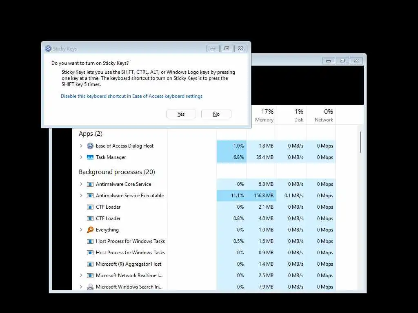Click the 1.6 MB Host Process for Windows Tasks icon
418x313 pixels.
(x=90, y=241)
